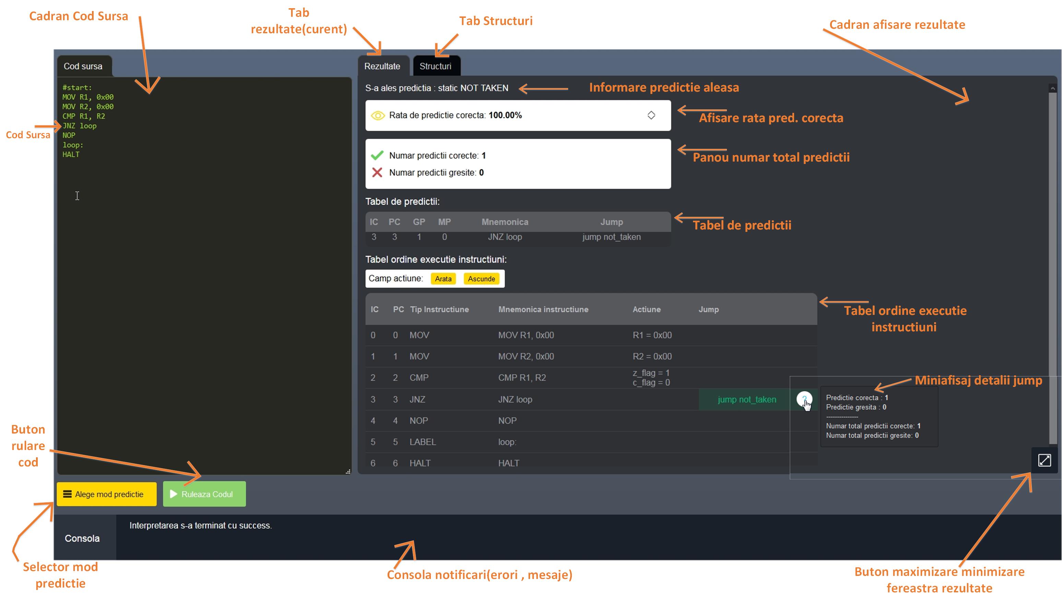The image size is (1062, 603).
Task: Click the resize grip of the code editor
Action: click(x=347, y=471)
